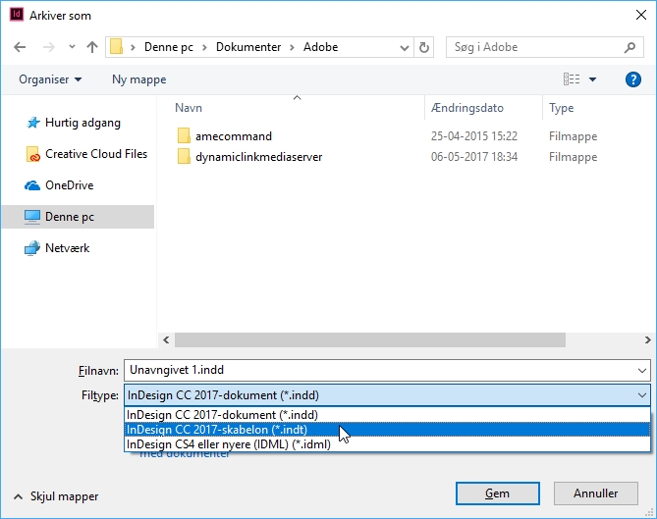Open Netværk in the navigation pane

[x=78, y=248]
